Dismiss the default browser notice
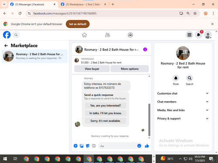 point(212,24)
